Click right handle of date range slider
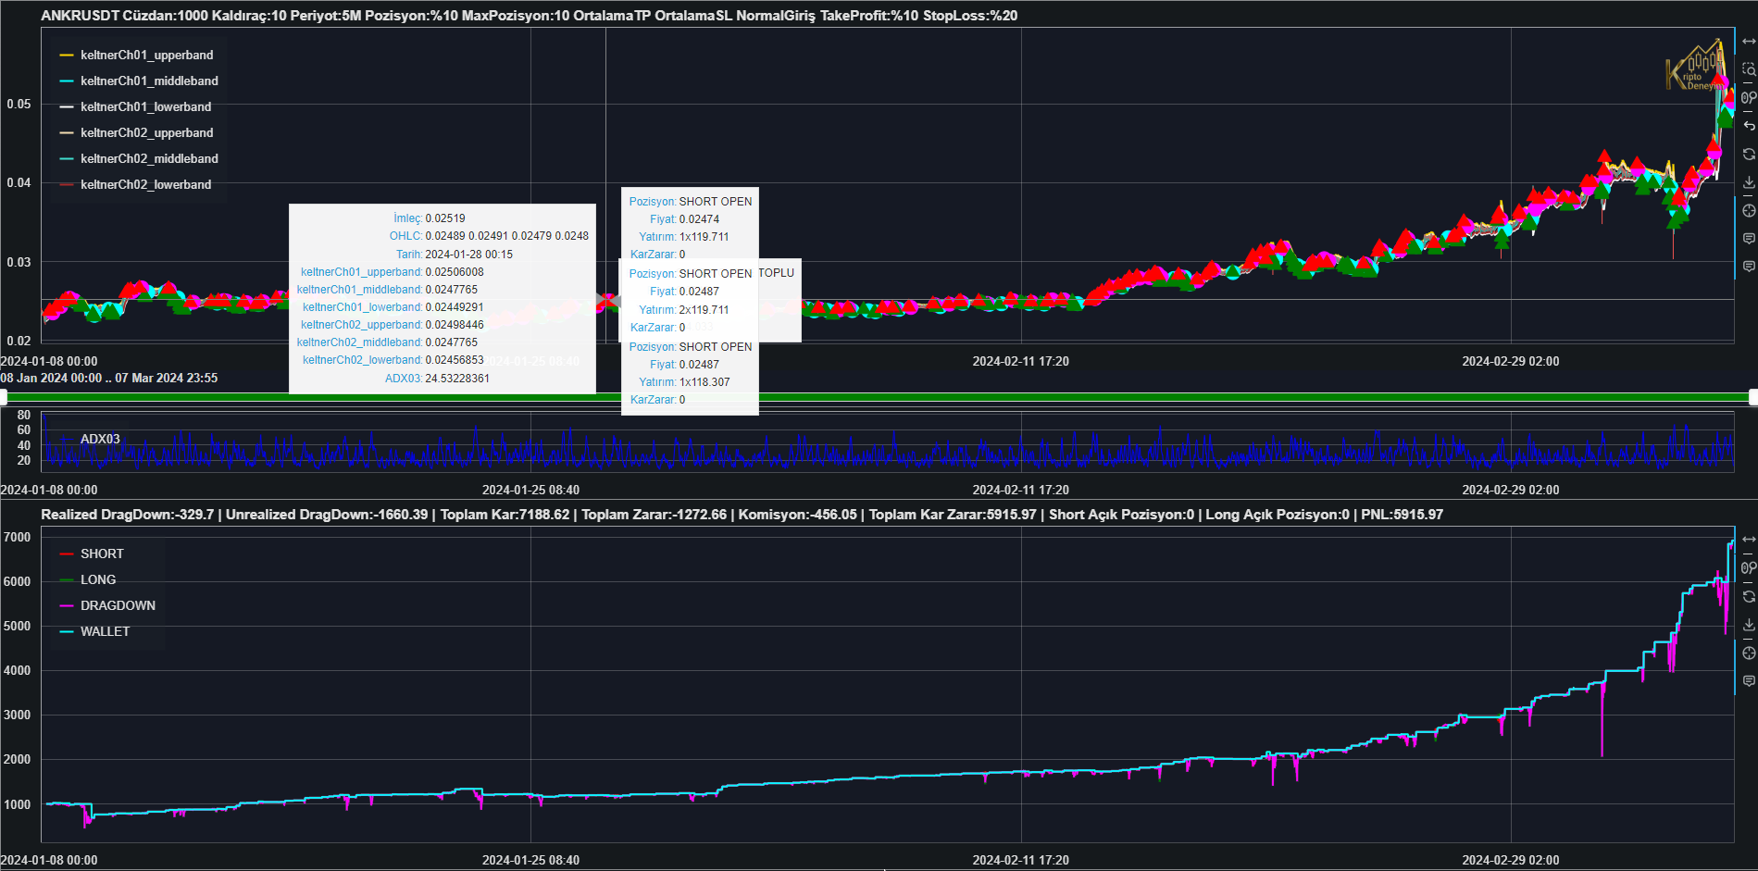 tap(1752, 397)
